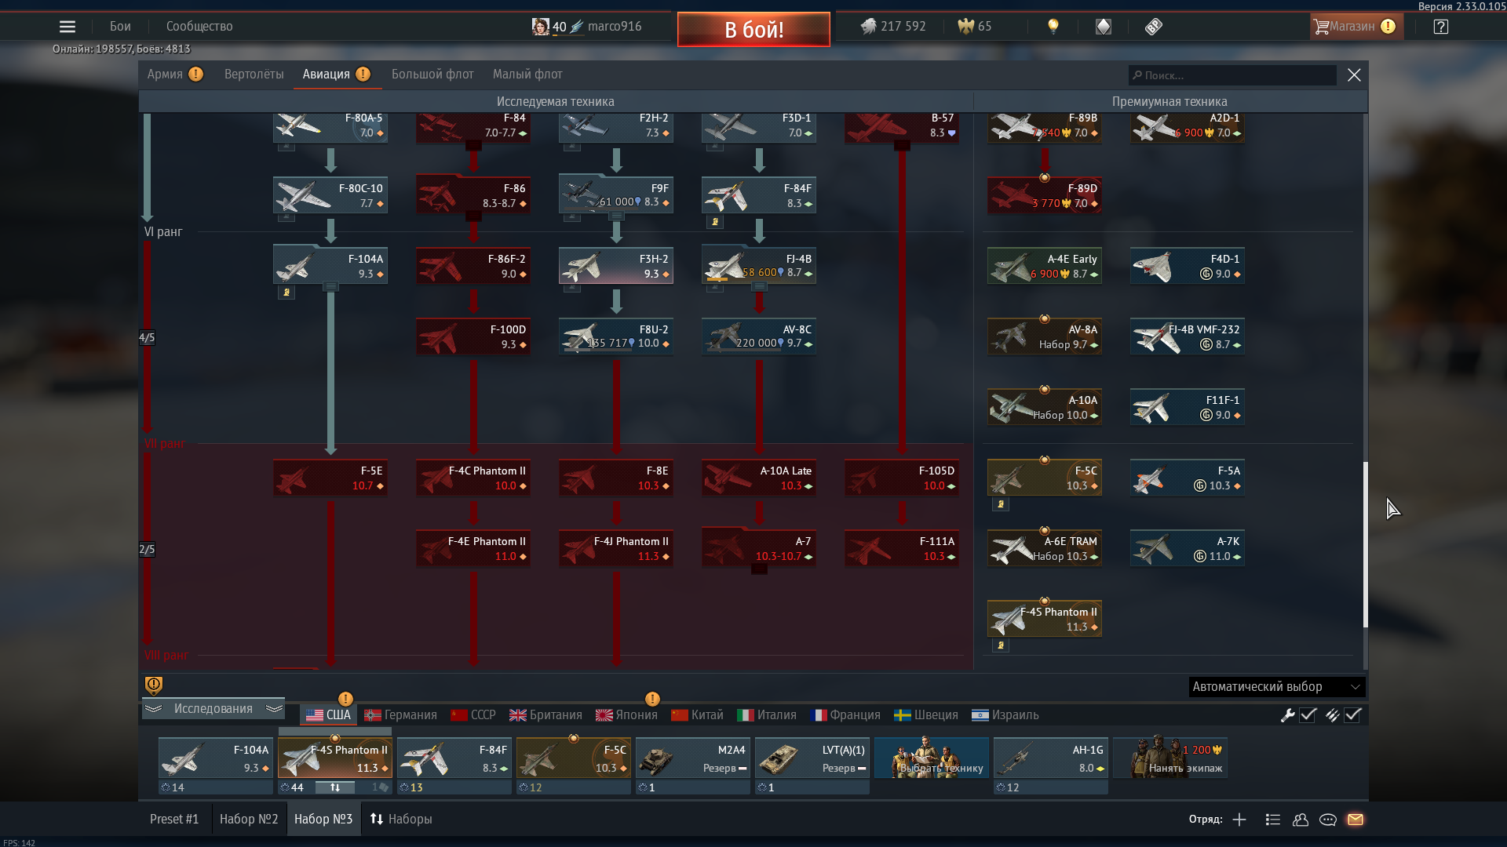Open the lightbulb hints icon
Viewport: 1507px width, 847px height.
pos(1053,27)
